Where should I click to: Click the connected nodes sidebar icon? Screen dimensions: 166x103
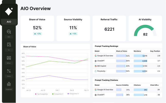coord(9,71)
